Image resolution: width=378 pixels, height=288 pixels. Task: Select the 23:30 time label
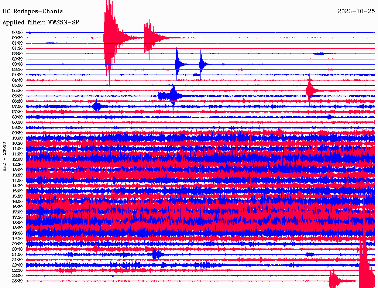click(x=17, y=281)
